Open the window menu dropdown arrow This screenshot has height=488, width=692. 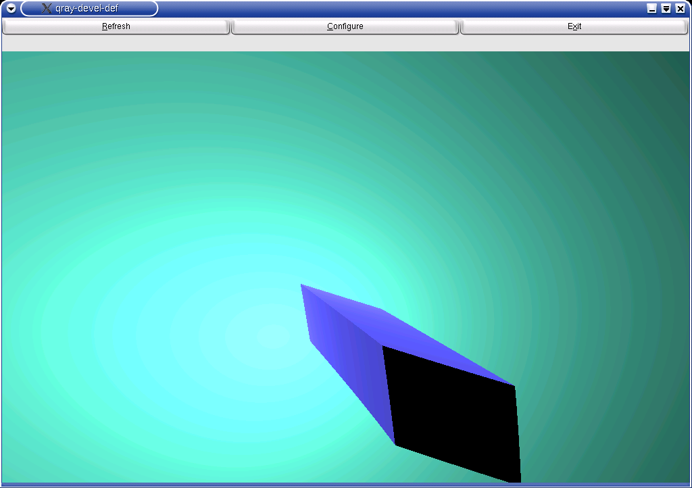click(x=11, y=9)
